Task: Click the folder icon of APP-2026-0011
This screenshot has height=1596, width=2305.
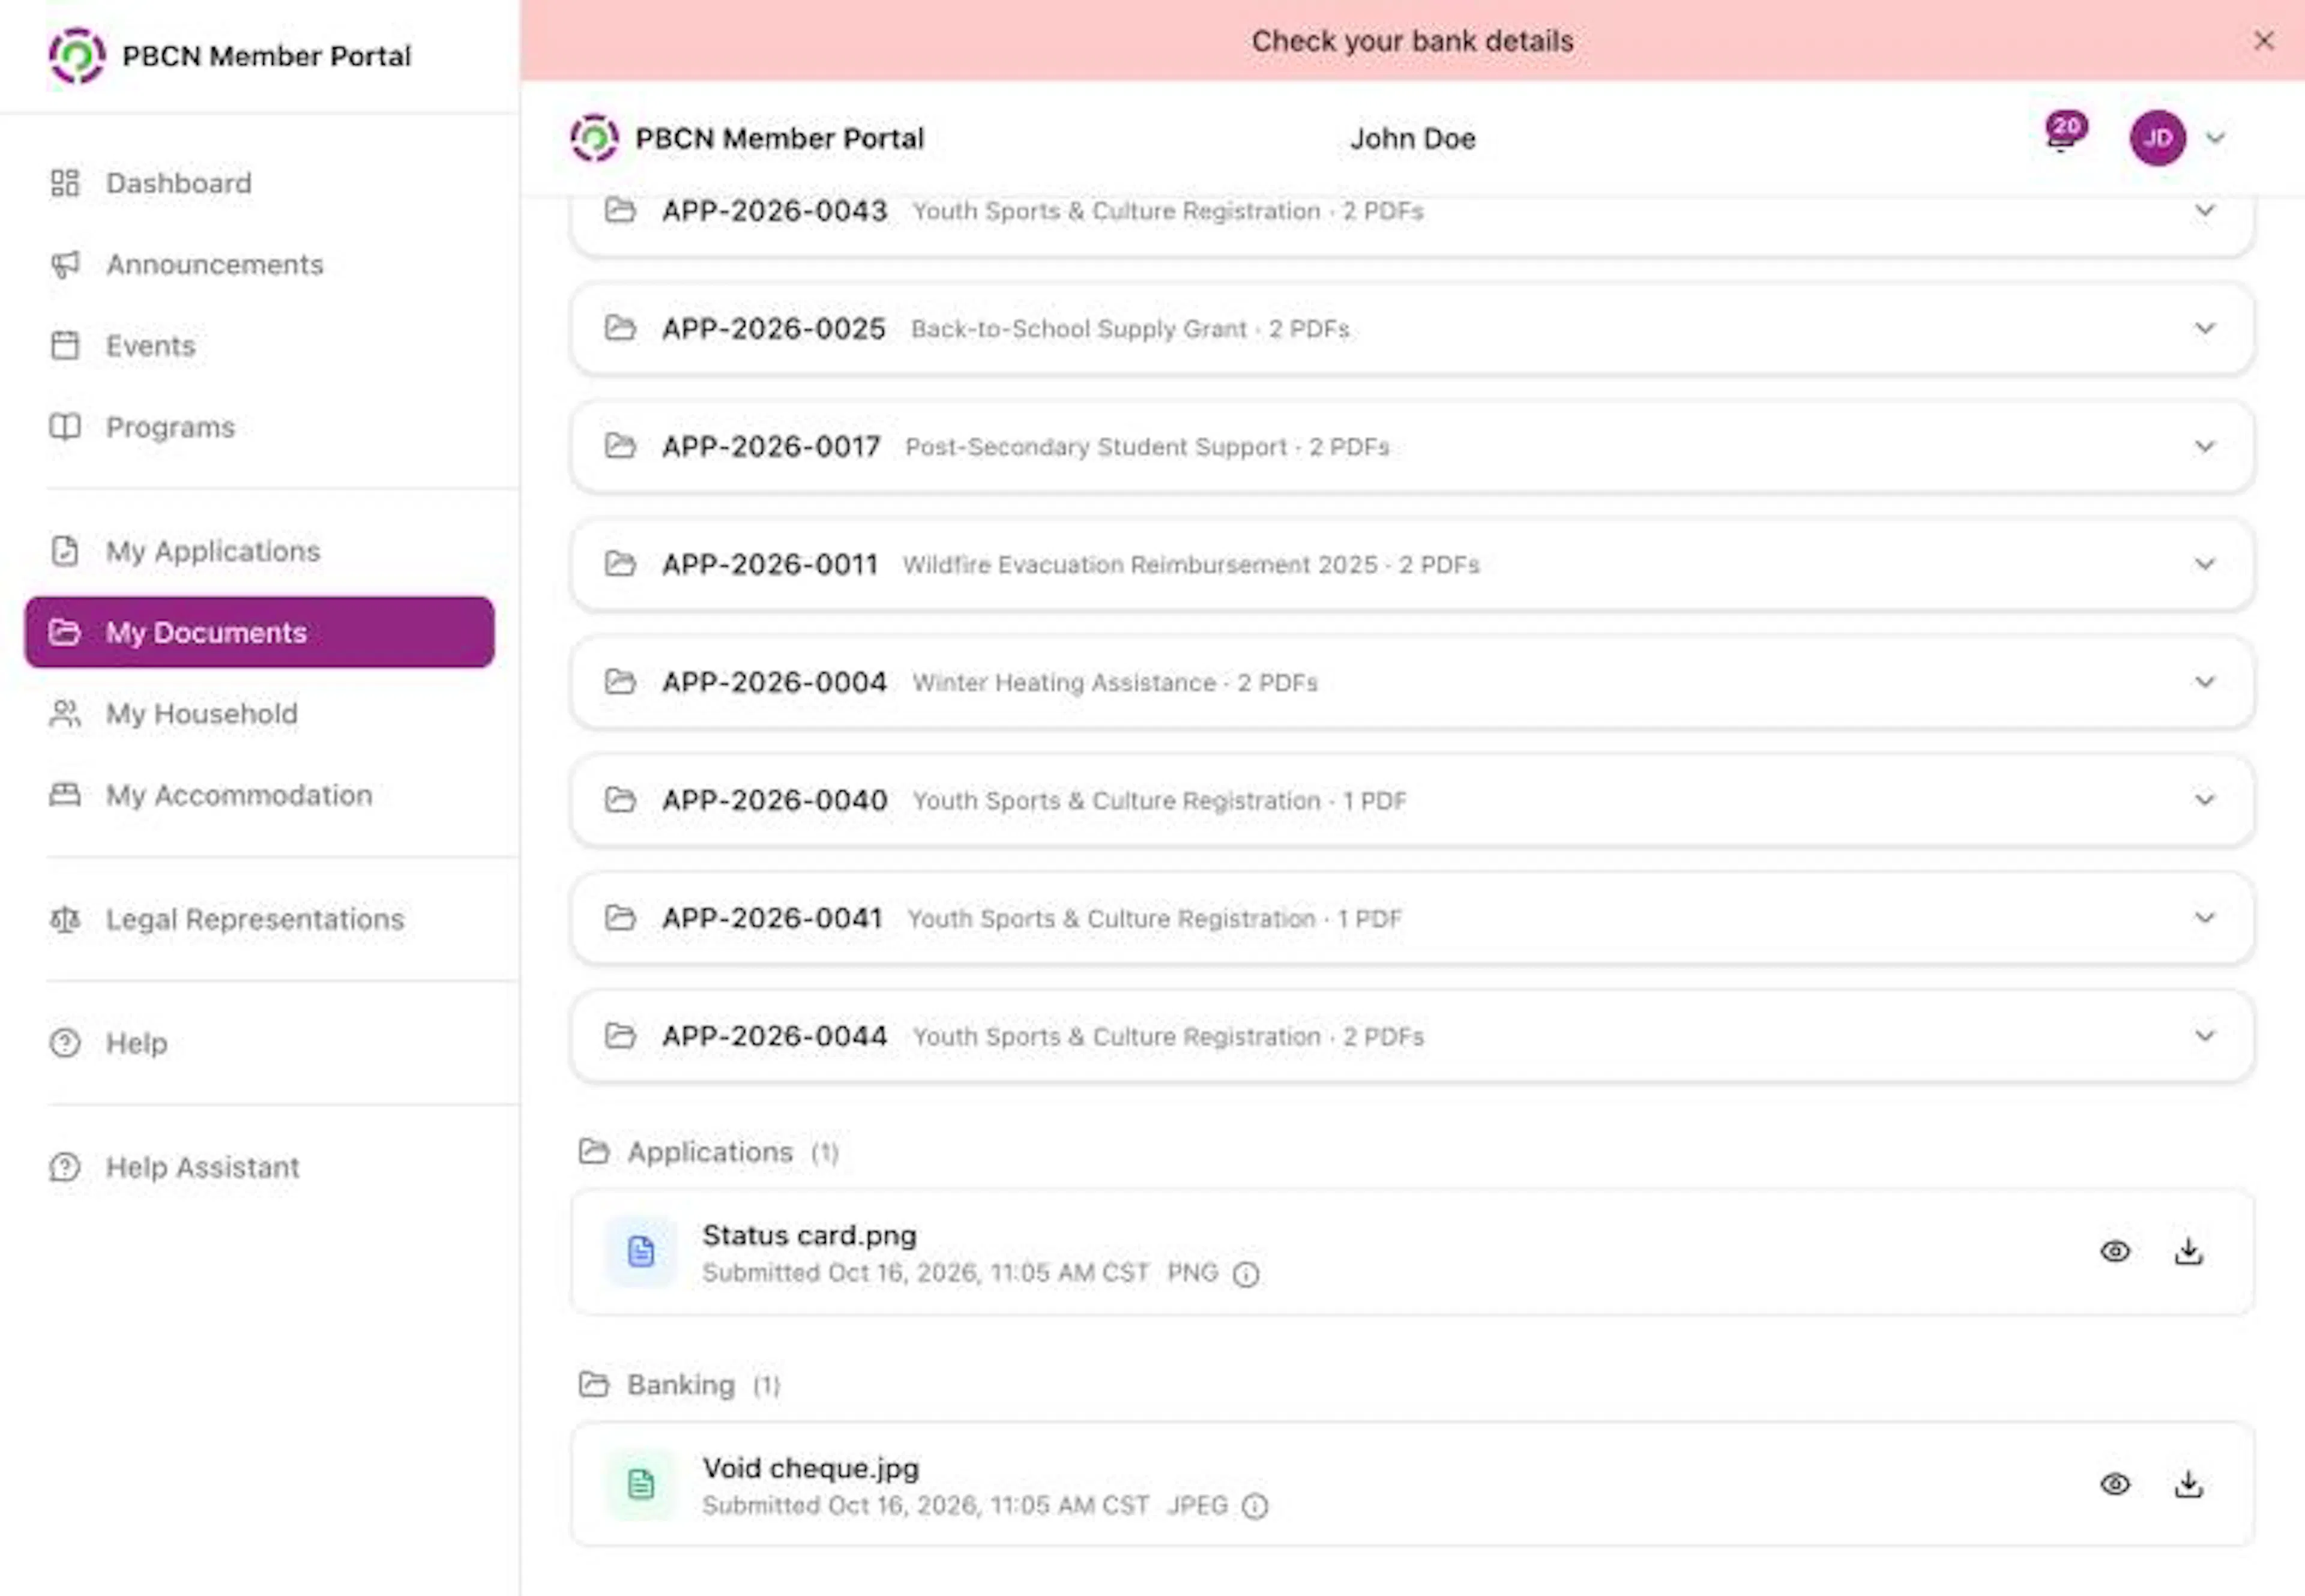Action: pyautogui.click(x=620, y=564)
